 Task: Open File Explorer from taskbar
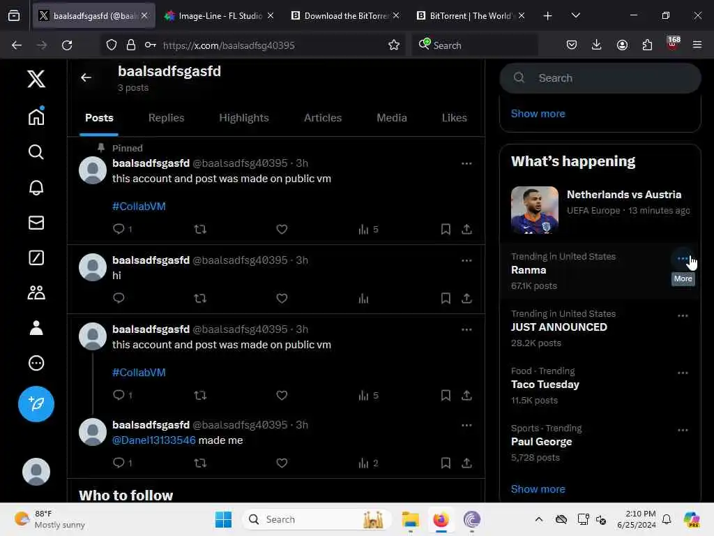click(x=410, y=519)
